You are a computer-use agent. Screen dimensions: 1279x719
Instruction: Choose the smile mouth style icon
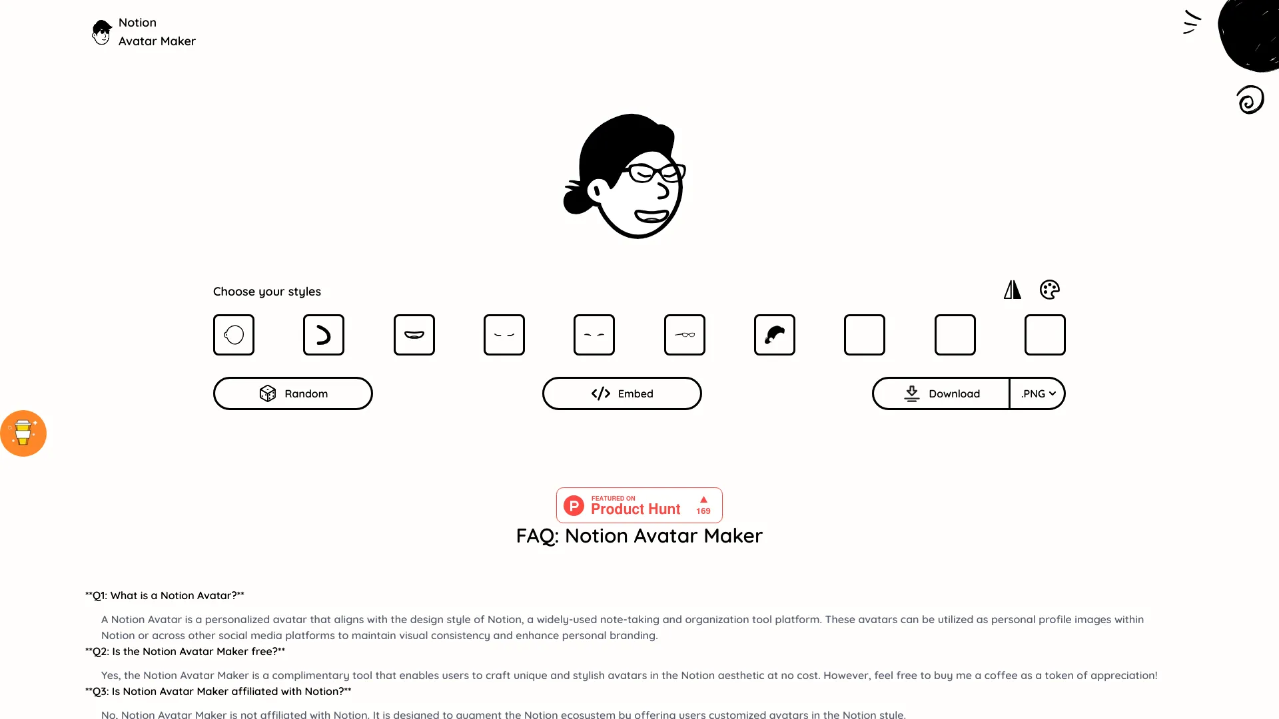point(414,334)
